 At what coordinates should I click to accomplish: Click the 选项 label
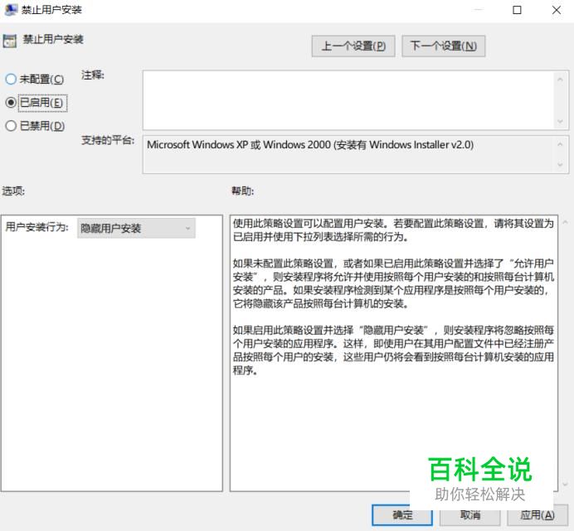[13, 191]
